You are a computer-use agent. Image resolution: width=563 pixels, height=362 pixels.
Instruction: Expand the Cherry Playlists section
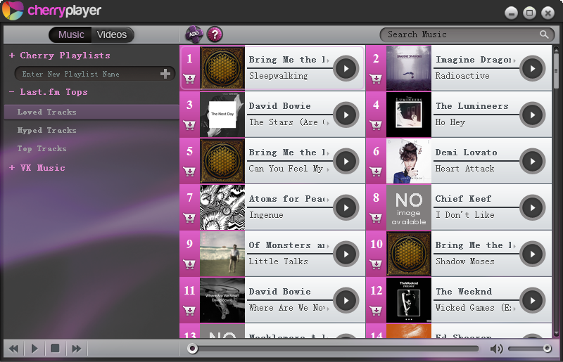pos(12,56)
